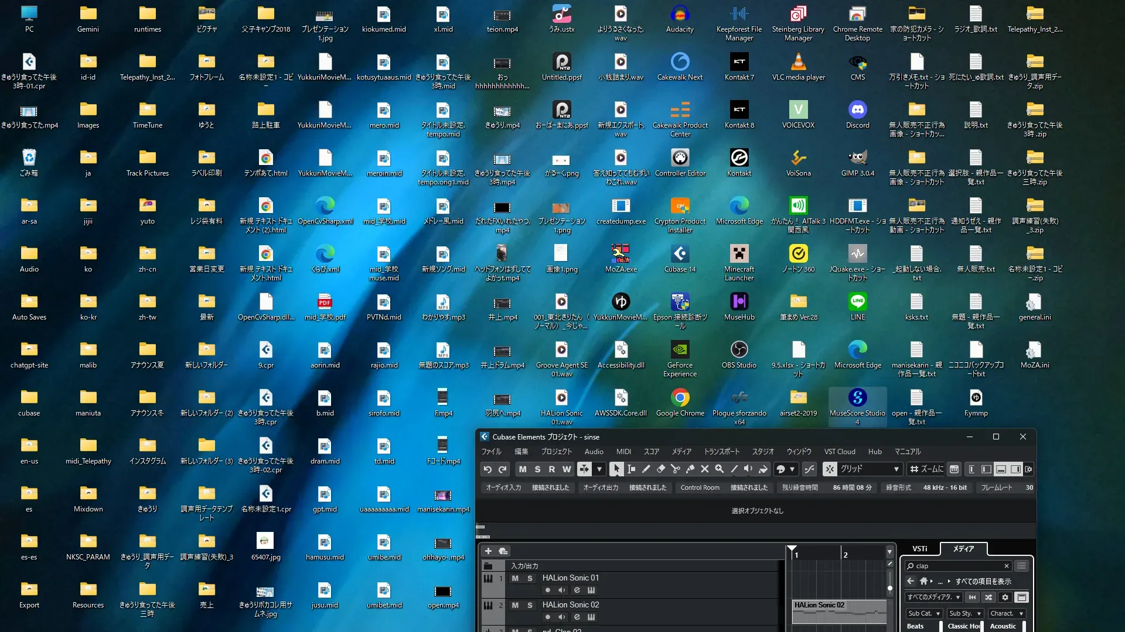1125x632 pixels.
Task: Expand the Sub Cat. filter dropdown
Action: (x=923, y=613)
